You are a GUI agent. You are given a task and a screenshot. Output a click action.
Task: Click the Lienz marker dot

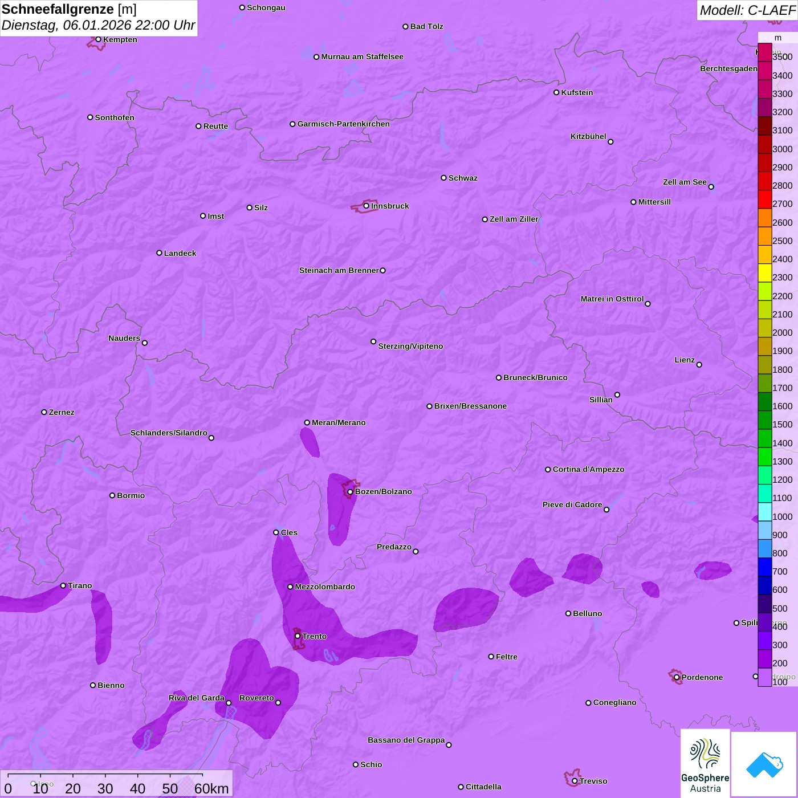point(699,365)
